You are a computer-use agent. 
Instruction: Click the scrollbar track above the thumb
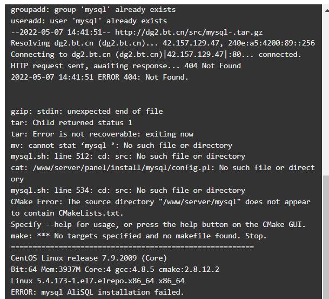coord(326,95)
